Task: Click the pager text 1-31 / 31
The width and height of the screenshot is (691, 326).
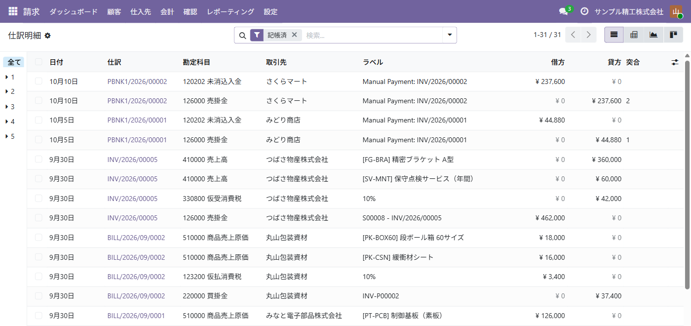Action: [547, 35]
